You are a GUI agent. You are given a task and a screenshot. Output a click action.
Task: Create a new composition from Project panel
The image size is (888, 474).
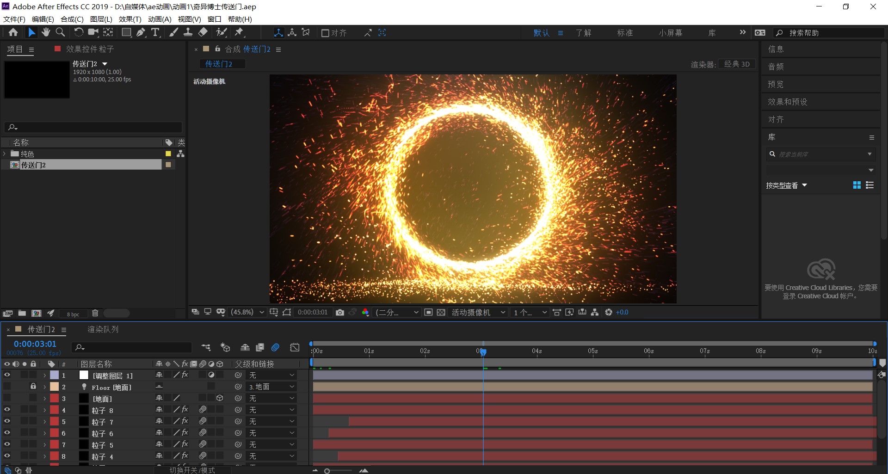[x=37, y=314]
